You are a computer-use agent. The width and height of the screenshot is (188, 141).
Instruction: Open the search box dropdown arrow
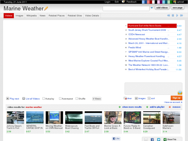152,8
